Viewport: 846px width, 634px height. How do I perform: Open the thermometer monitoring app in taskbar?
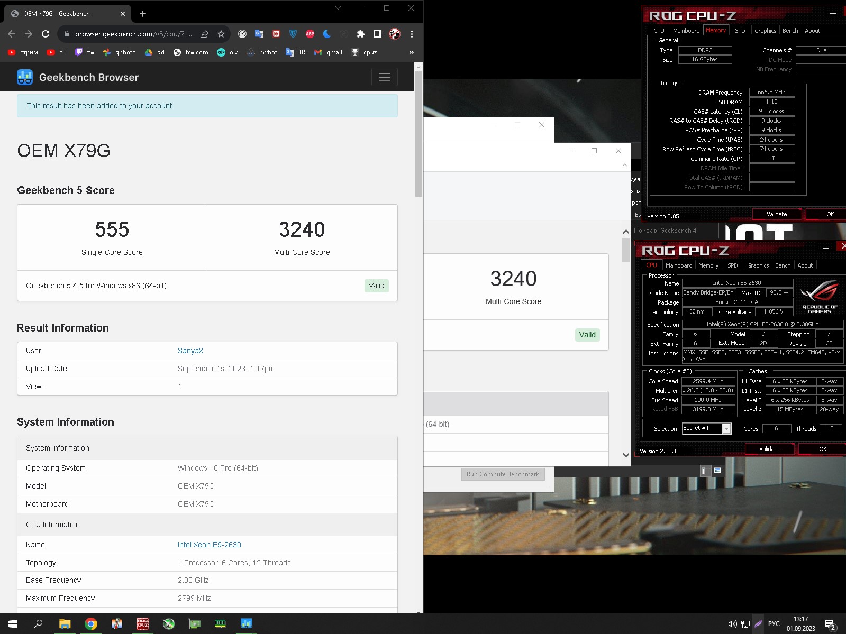point(117,624)
